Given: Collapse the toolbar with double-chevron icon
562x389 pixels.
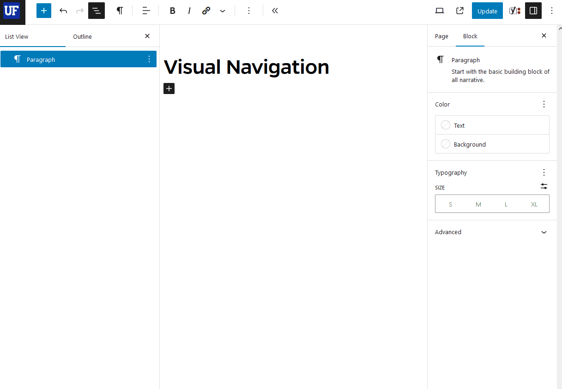Looking at the screenshot, I should [275, 10].
